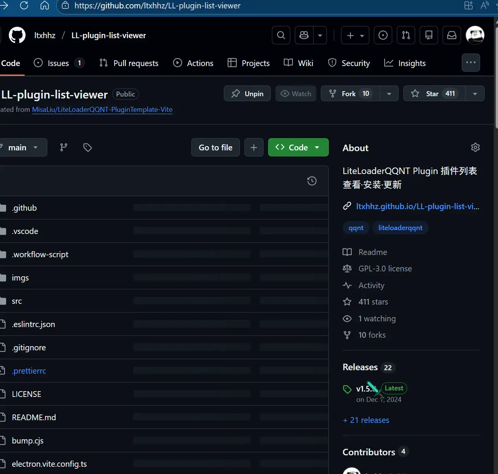Open global pull requests icon in header
This screenshot has height=474, width=498.
(406, 35)
